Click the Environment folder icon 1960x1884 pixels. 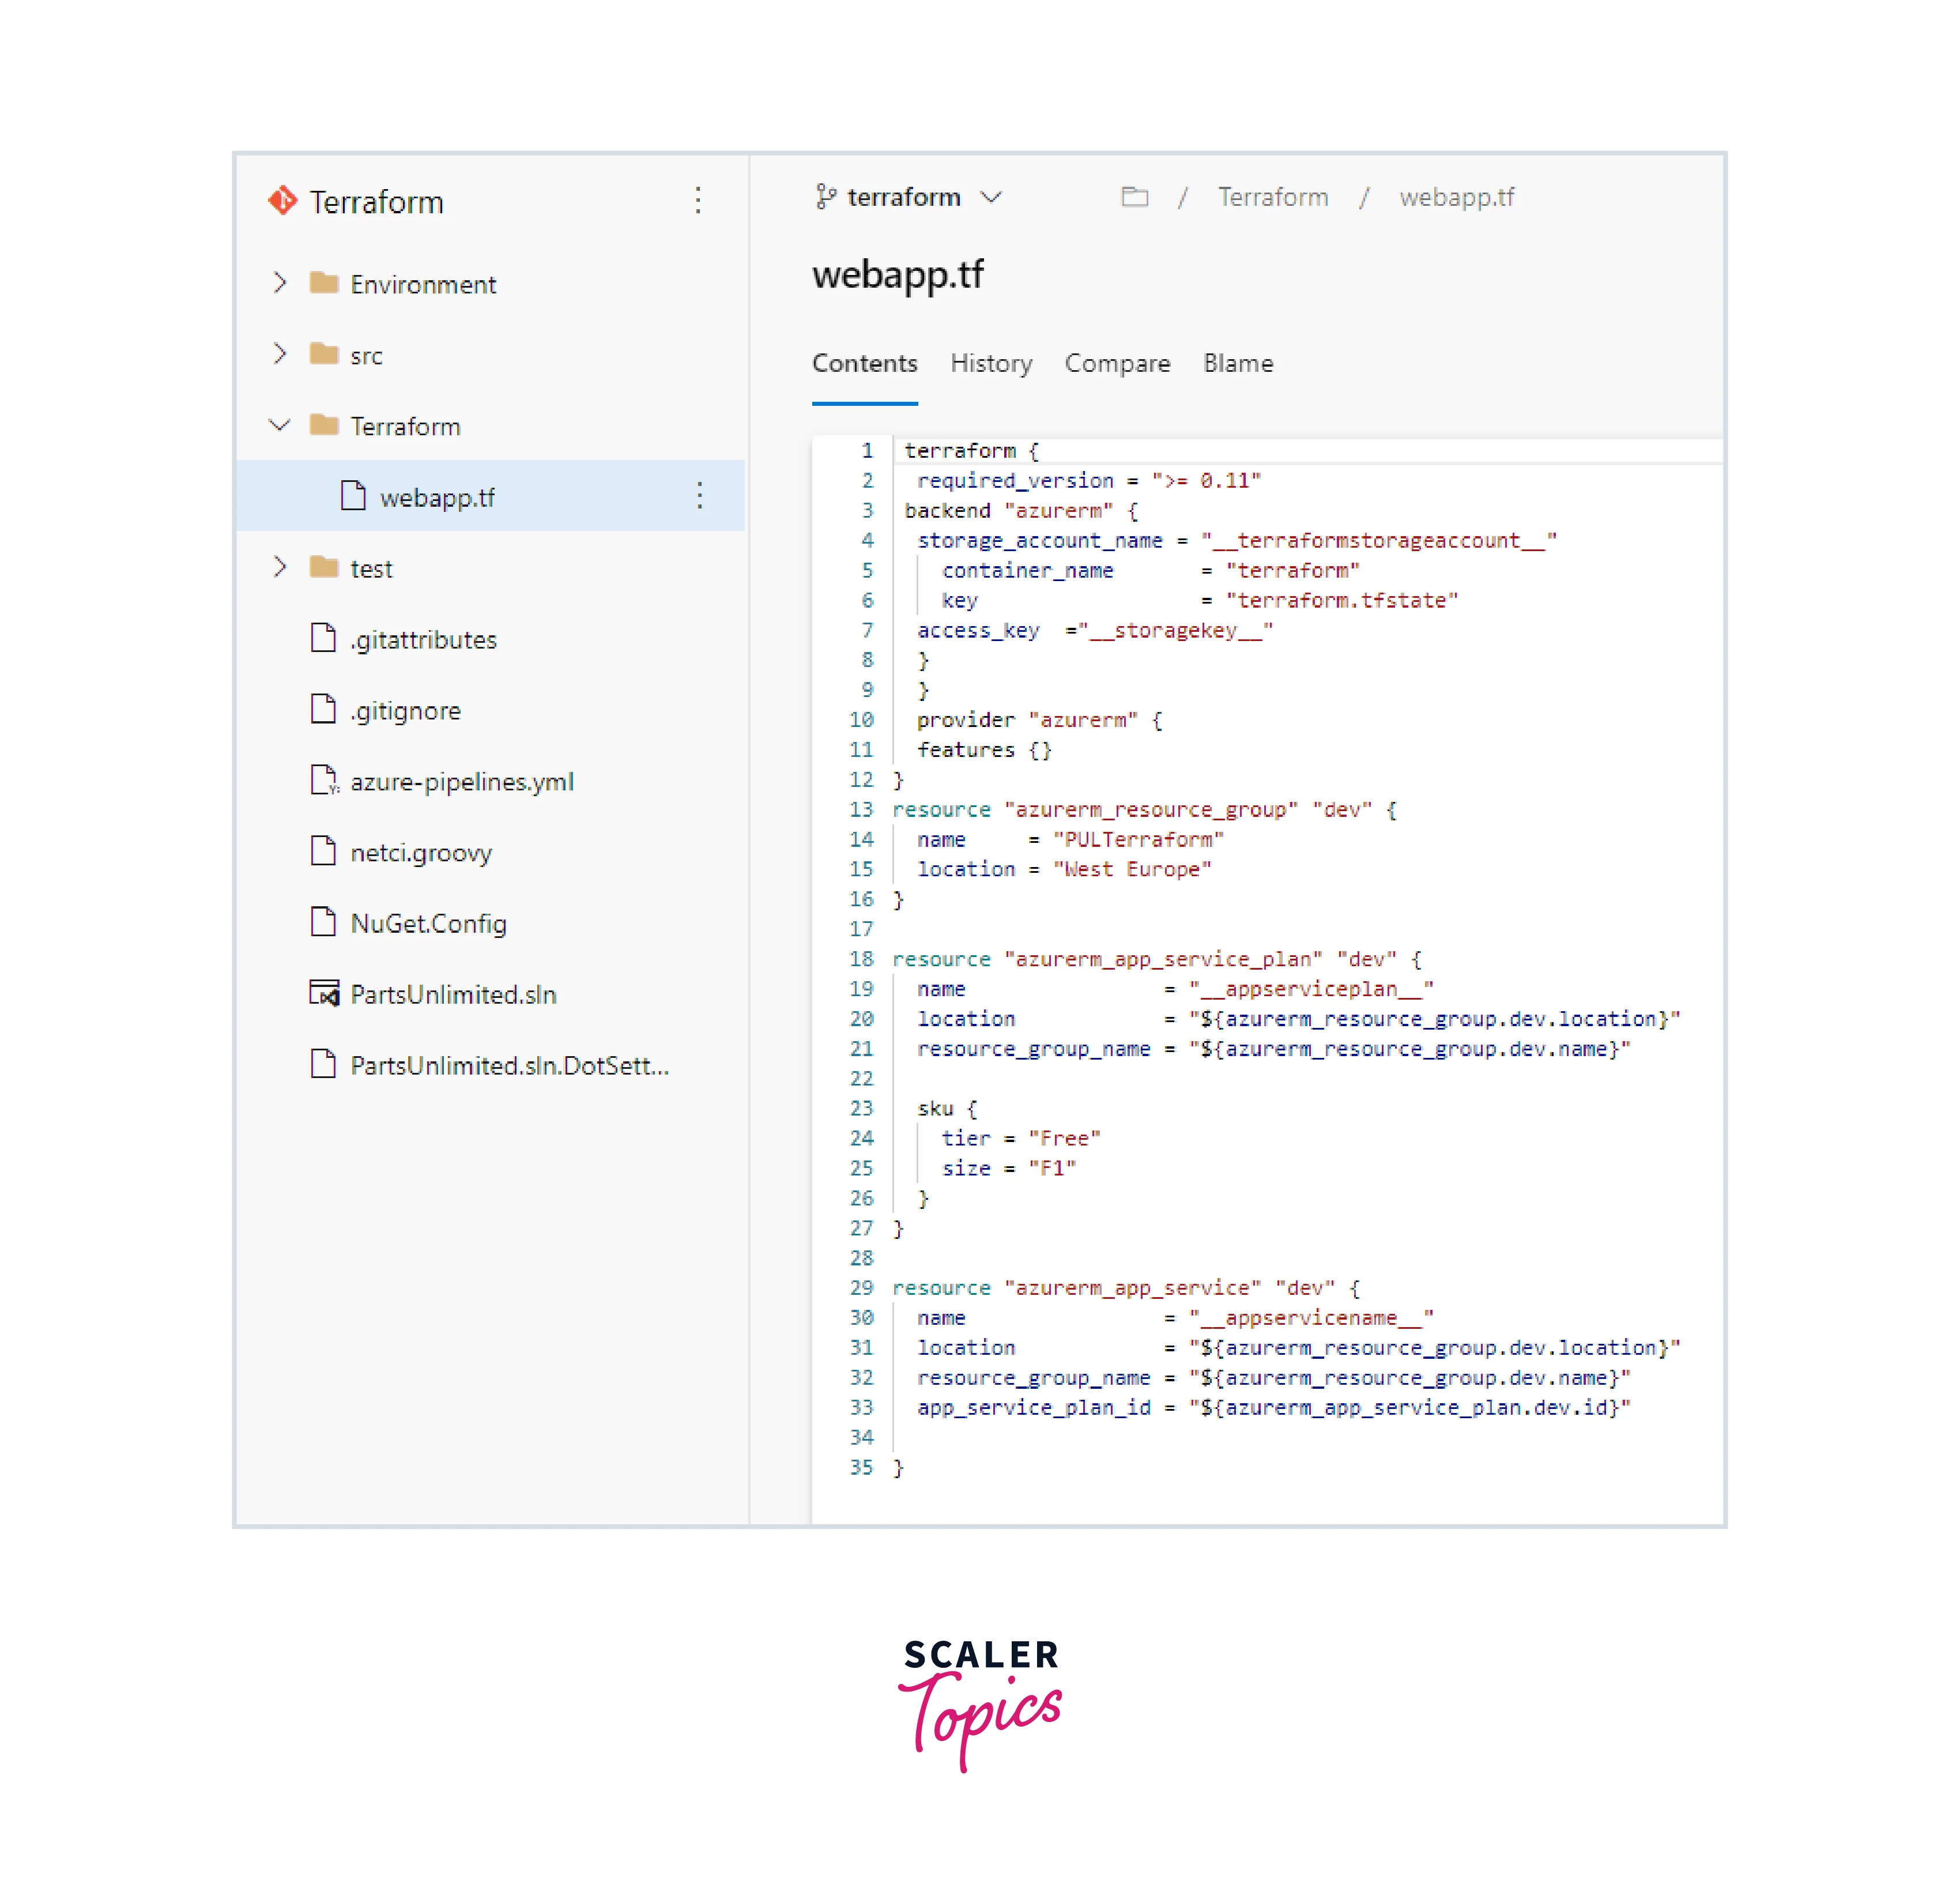[x=323, y=283]
